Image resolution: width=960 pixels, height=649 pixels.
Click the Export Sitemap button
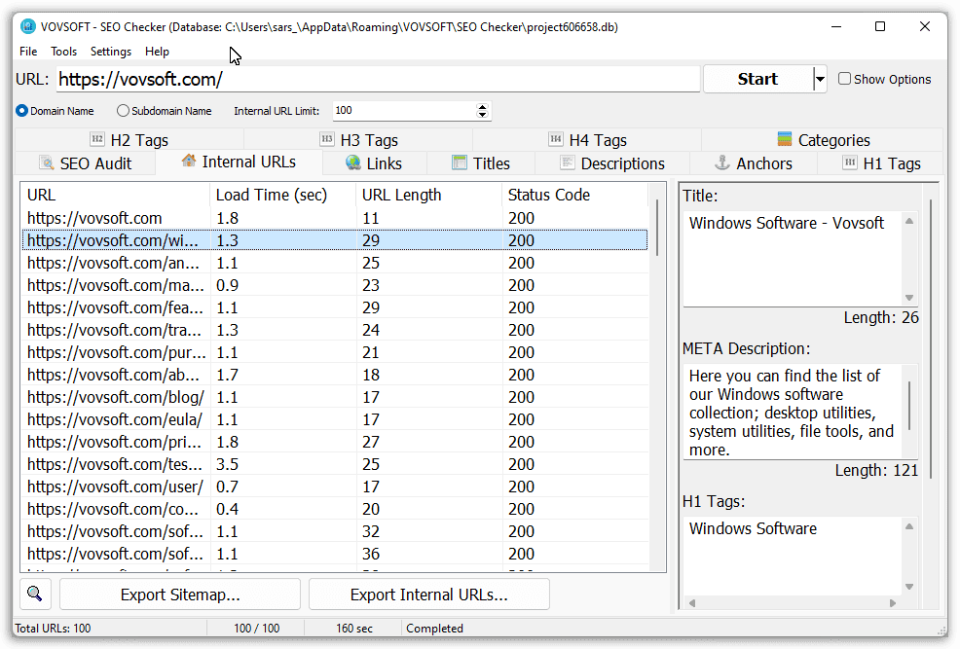[x=180, y=595]
